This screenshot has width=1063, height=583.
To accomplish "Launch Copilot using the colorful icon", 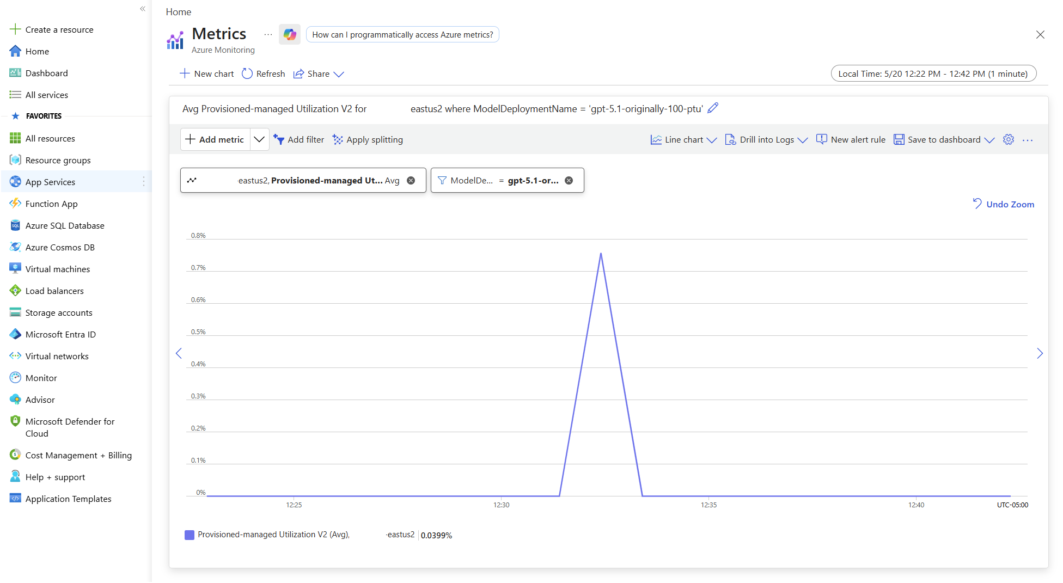I will (x=290, y=34).
